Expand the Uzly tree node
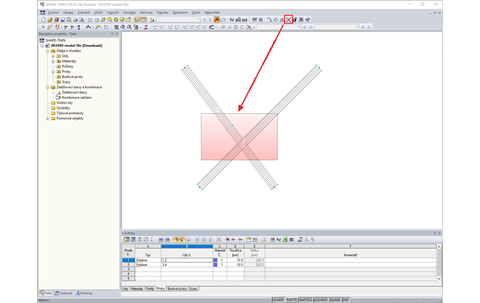The height and width of the screenshot is (303, 480). (x=53, y=56)
